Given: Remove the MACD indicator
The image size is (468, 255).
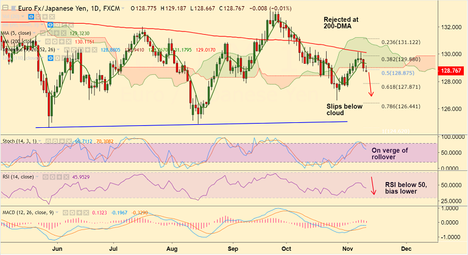Looking at the screenshot, I should 87,212.
